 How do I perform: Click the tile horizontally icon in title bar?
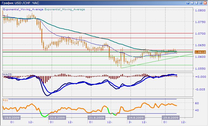pyautogui.click(x=196, y=3)
